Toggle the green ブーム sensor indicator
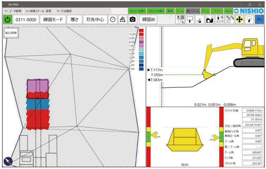This screenshot has height=169, width=266. click(180, 11)
